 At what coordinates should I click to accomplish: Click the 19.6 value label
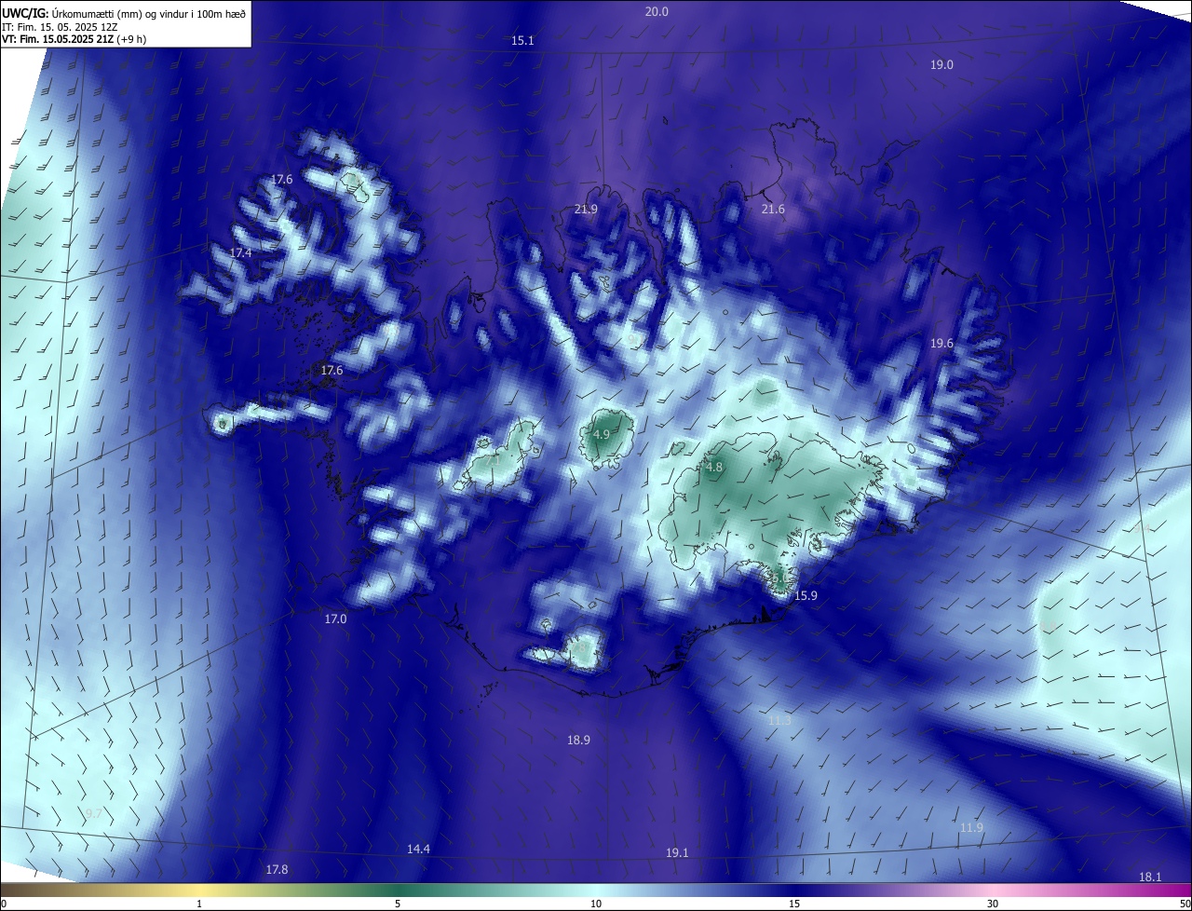[x=941, y=343]
